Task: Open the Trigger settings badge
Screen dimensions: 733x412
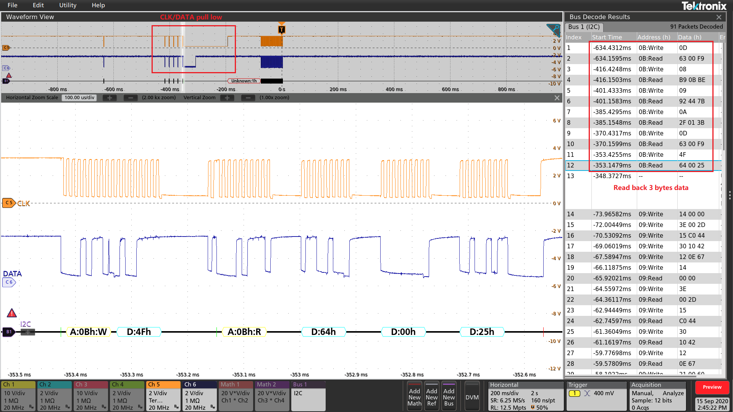Action: coord(597,396)
